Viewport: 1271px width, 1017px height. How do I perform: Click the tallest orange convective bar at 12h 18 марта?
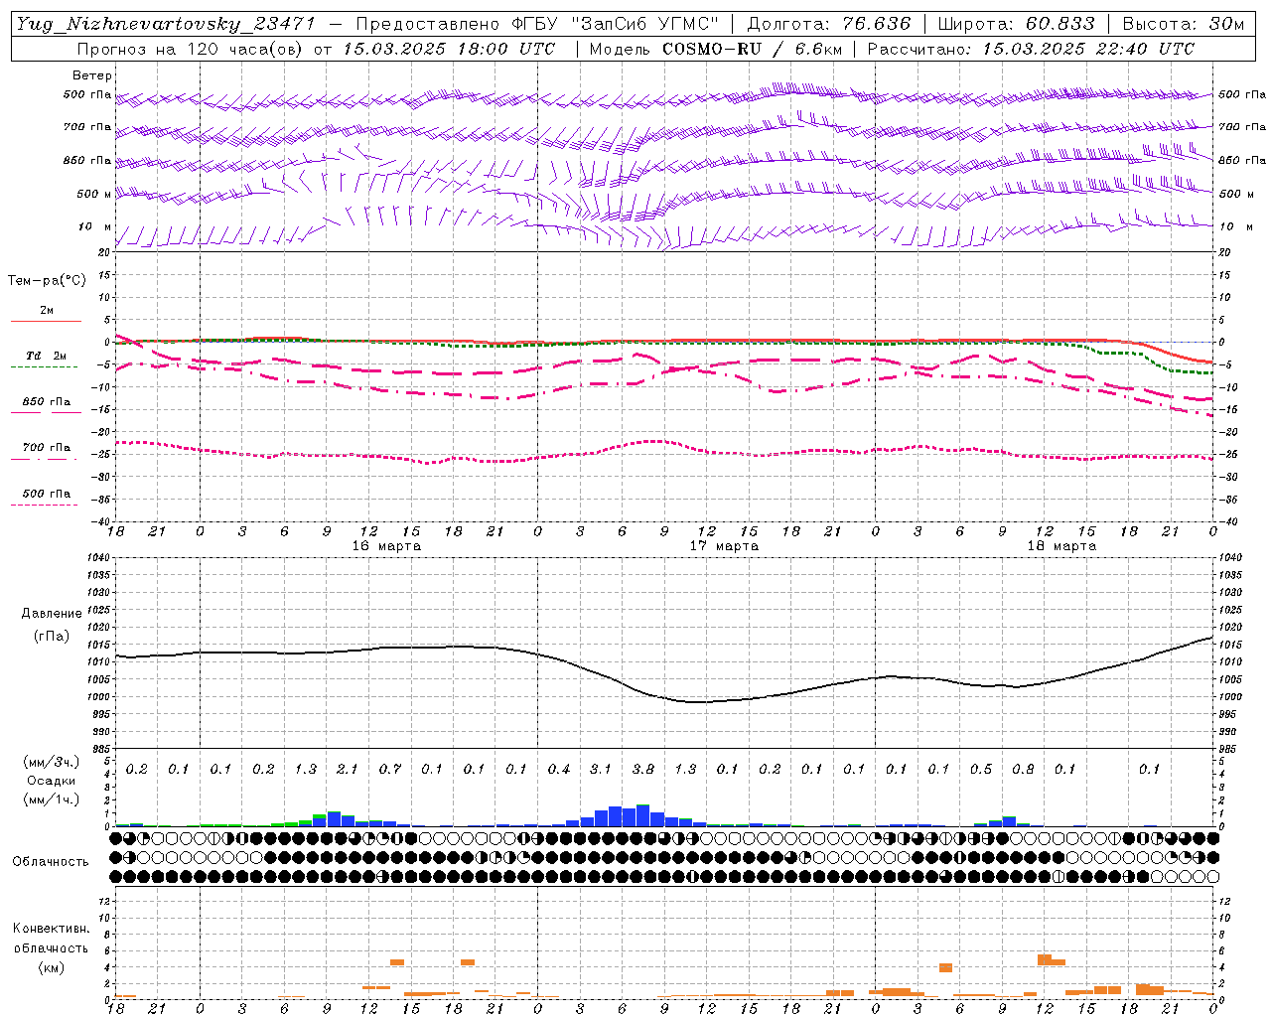pos(1045,959)
